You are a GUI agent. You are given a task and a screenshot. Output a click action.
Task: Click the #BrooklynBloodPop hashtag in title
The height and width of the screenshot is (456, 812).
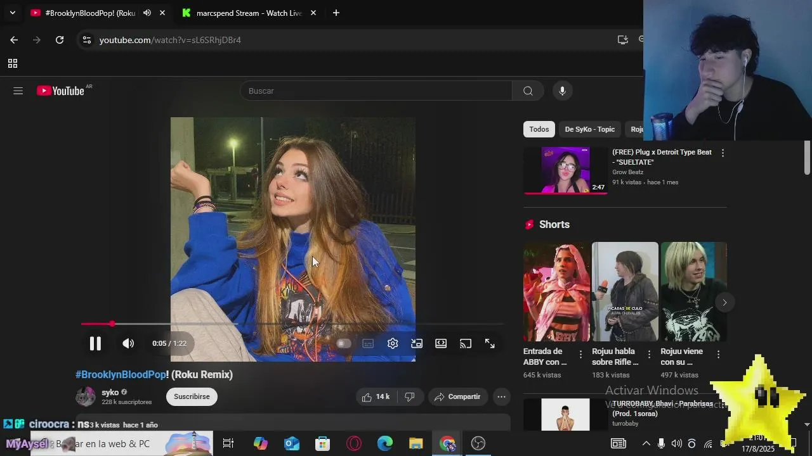tap(121, 374)
